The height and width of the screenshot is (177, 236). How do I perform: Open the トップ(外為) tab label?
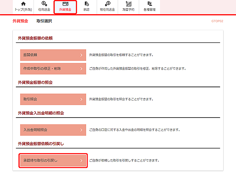coord(23,9)
